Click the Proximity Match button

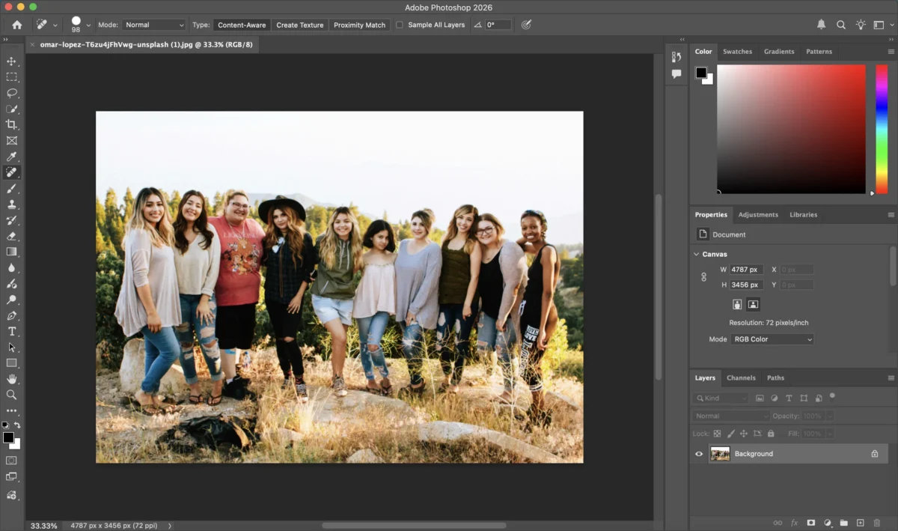[x=359, y=24]
